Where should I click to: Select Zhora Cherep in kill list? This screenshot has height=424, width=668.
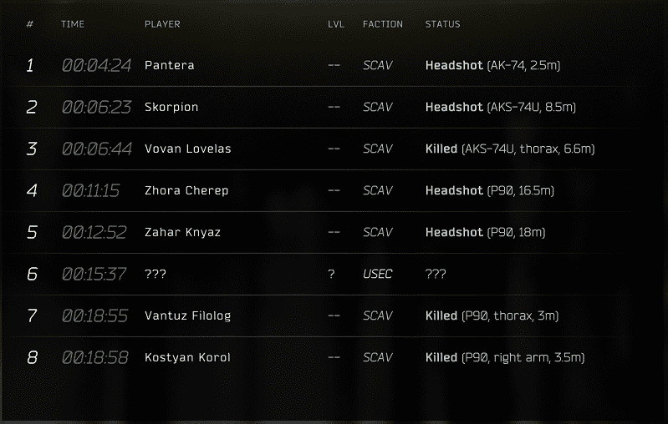pyautogui.click(x=186, y=190)
